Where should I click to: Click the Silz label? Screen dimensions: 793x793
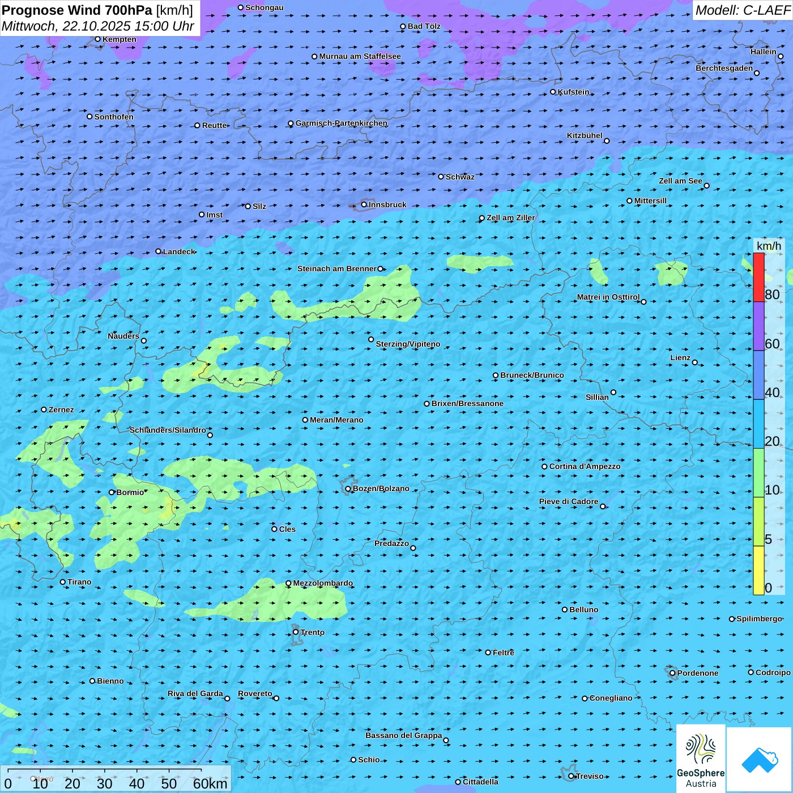(x=259, y=206)
